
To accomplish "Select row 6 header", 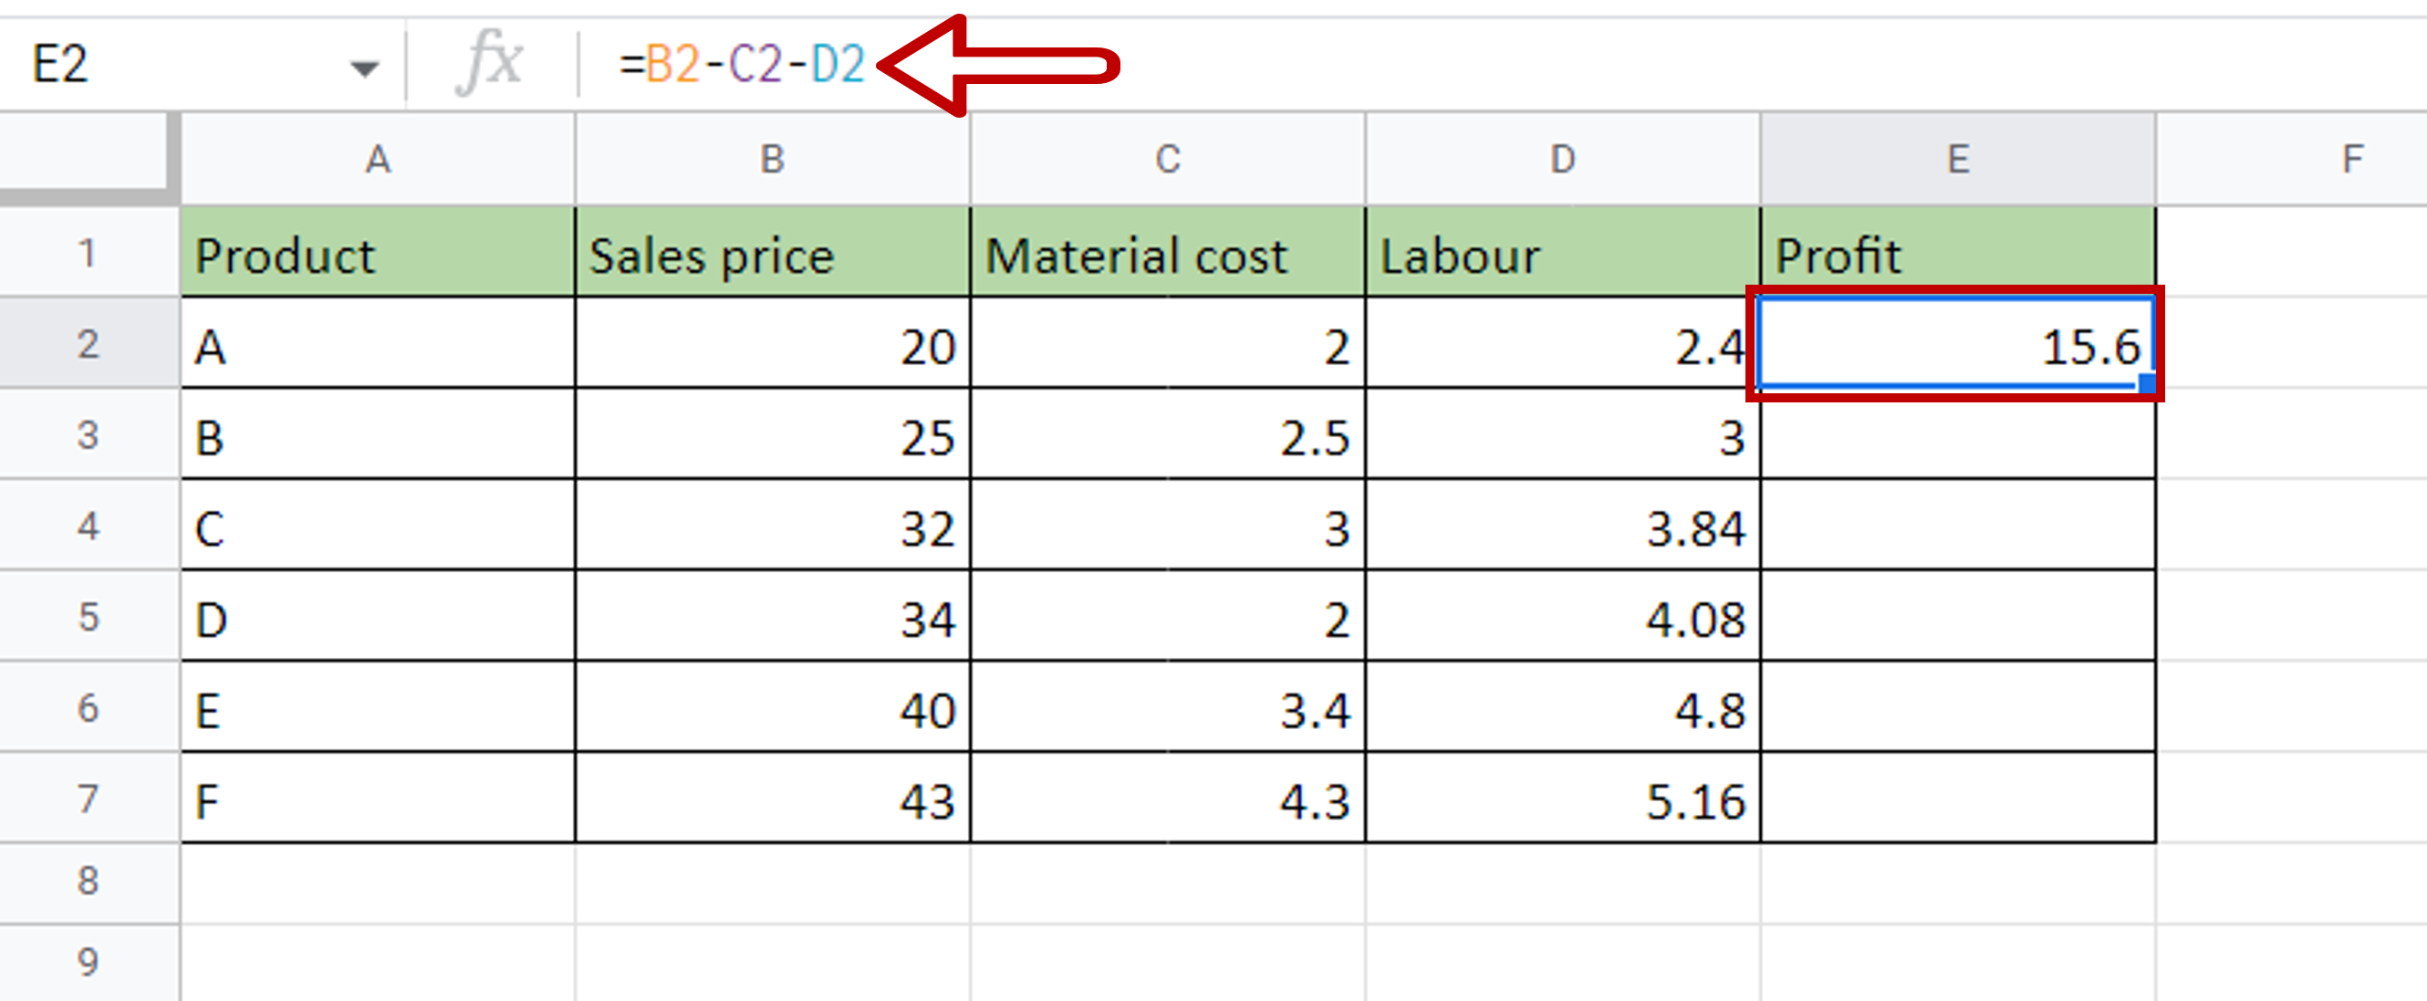I will tap(89, 707).
